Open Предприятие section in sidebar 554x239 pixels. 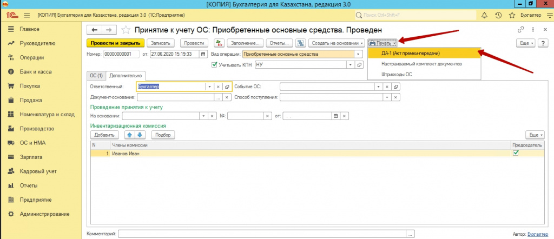(x=36, y=200)
